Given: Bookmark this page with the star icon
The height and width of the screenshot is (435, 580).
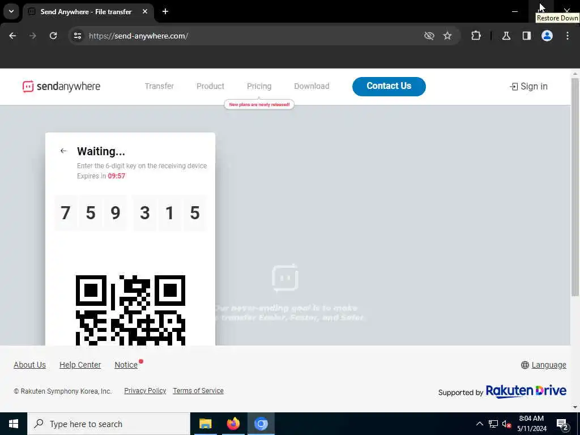Looking at the screenshot, I should tap(447, 36).
